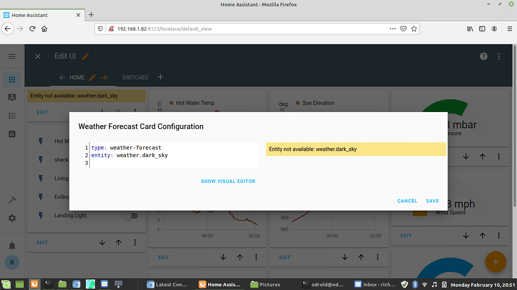This screenshot has height=290, width=517.
Task: Open Firefox library icon
Action: 470,28
